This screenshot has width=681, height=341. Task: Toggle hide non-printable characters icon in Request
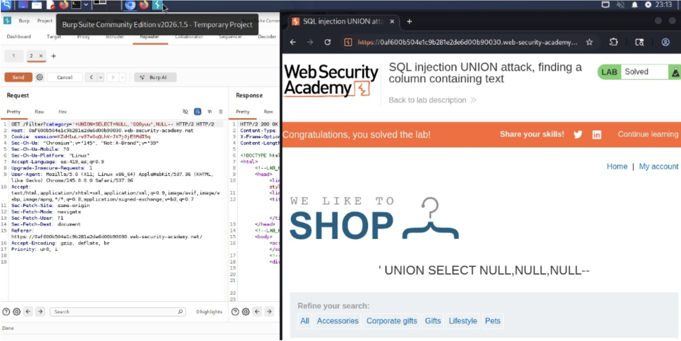pos(185,112)
